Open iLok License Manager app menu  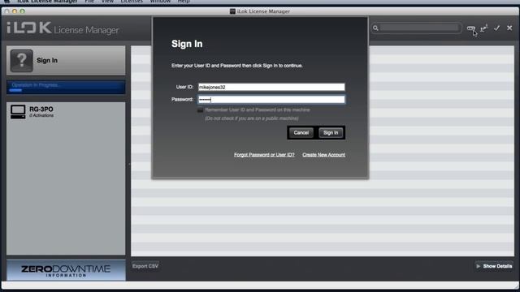coord(47,2)
